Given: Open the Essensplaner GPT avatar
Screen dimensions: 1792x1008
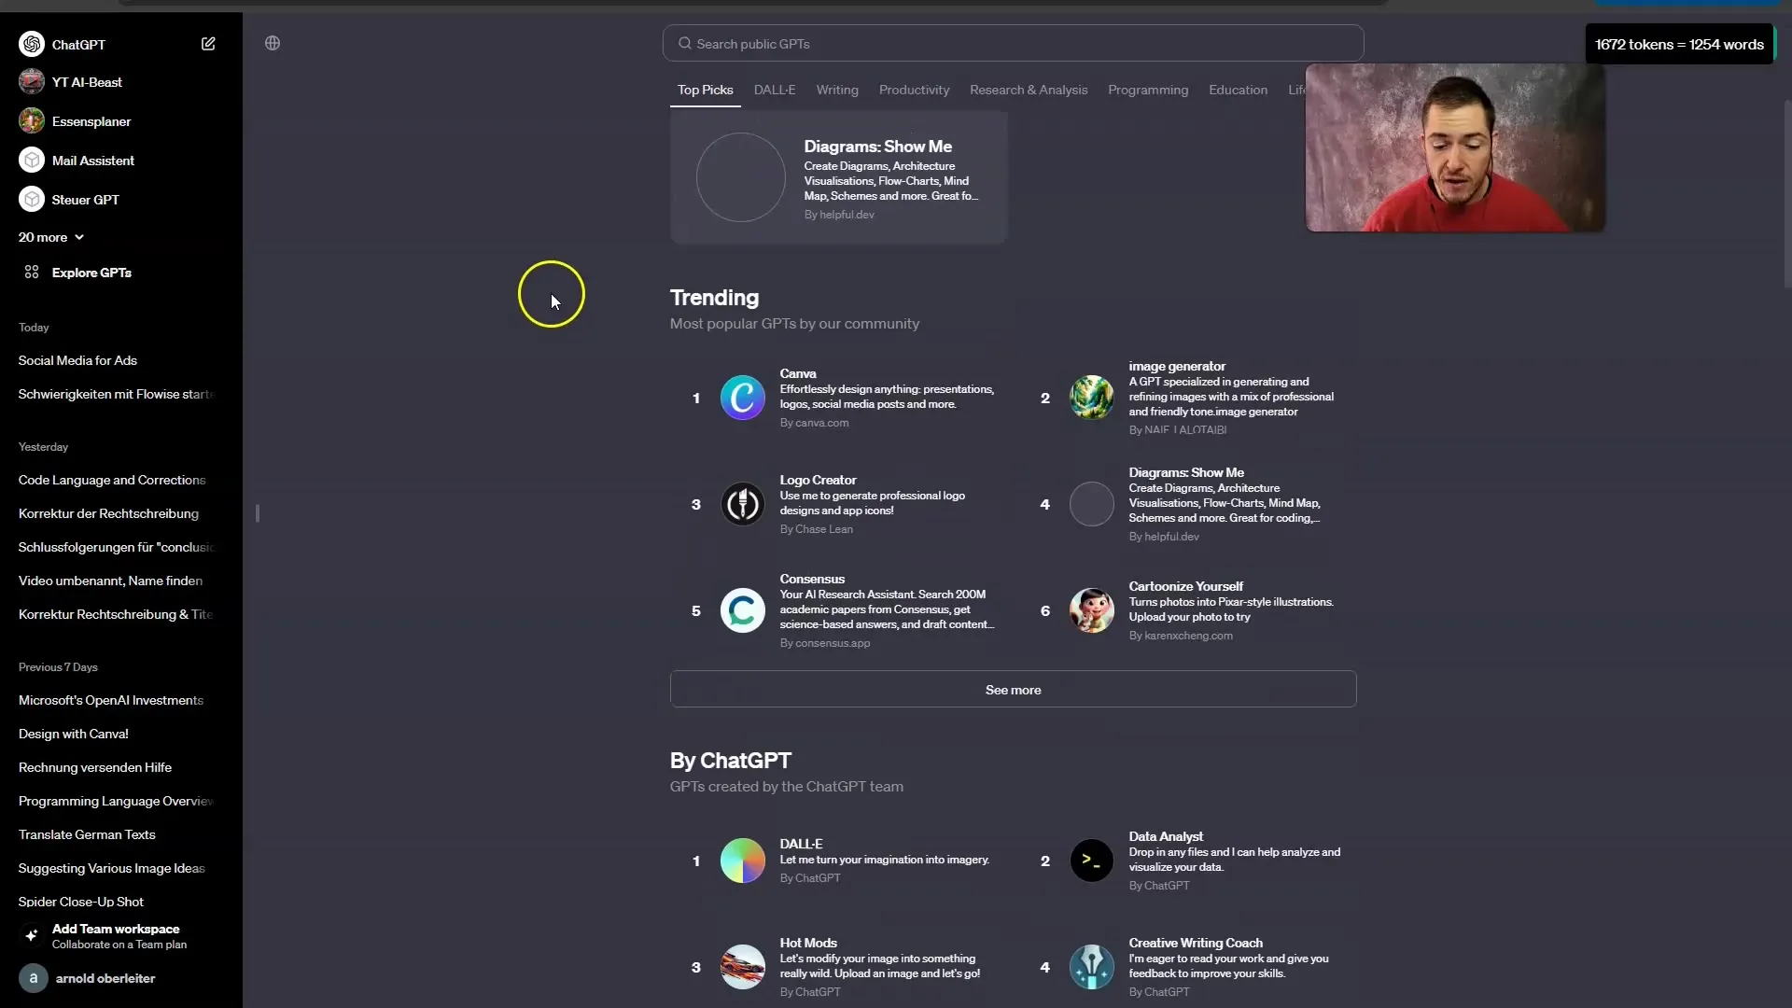Looking at the screenshot, I should [32, 121].
